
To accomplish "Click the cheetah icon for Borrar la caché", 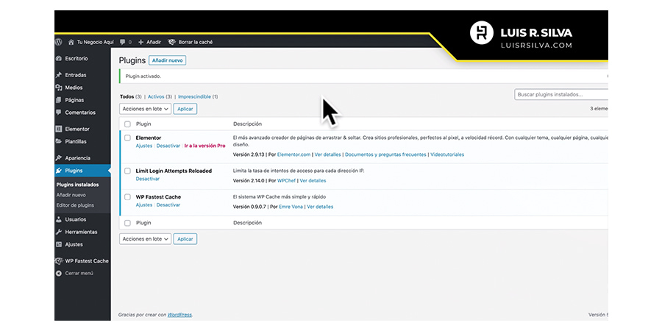I will tap(172, 42).
